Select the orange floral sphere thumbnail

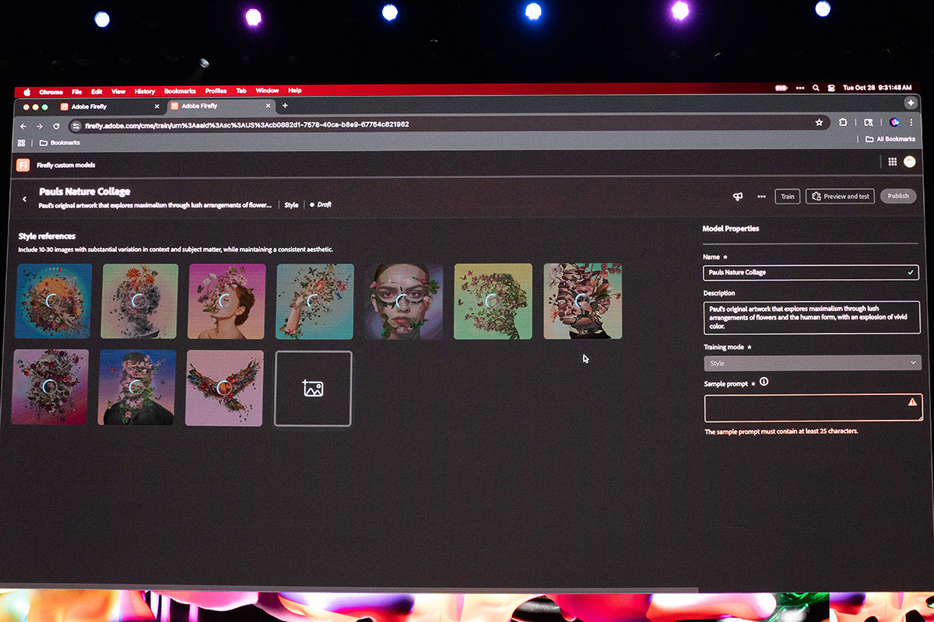click(54, 301)
